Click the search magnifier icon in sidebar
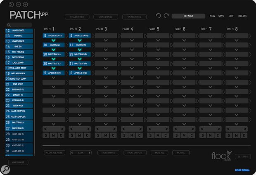 (x=9, y=25)
